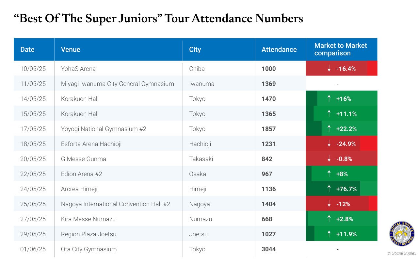Screen dimensions: 418x269
Task: Click the up arrow beside +76.7%
Action: point(329,189)
